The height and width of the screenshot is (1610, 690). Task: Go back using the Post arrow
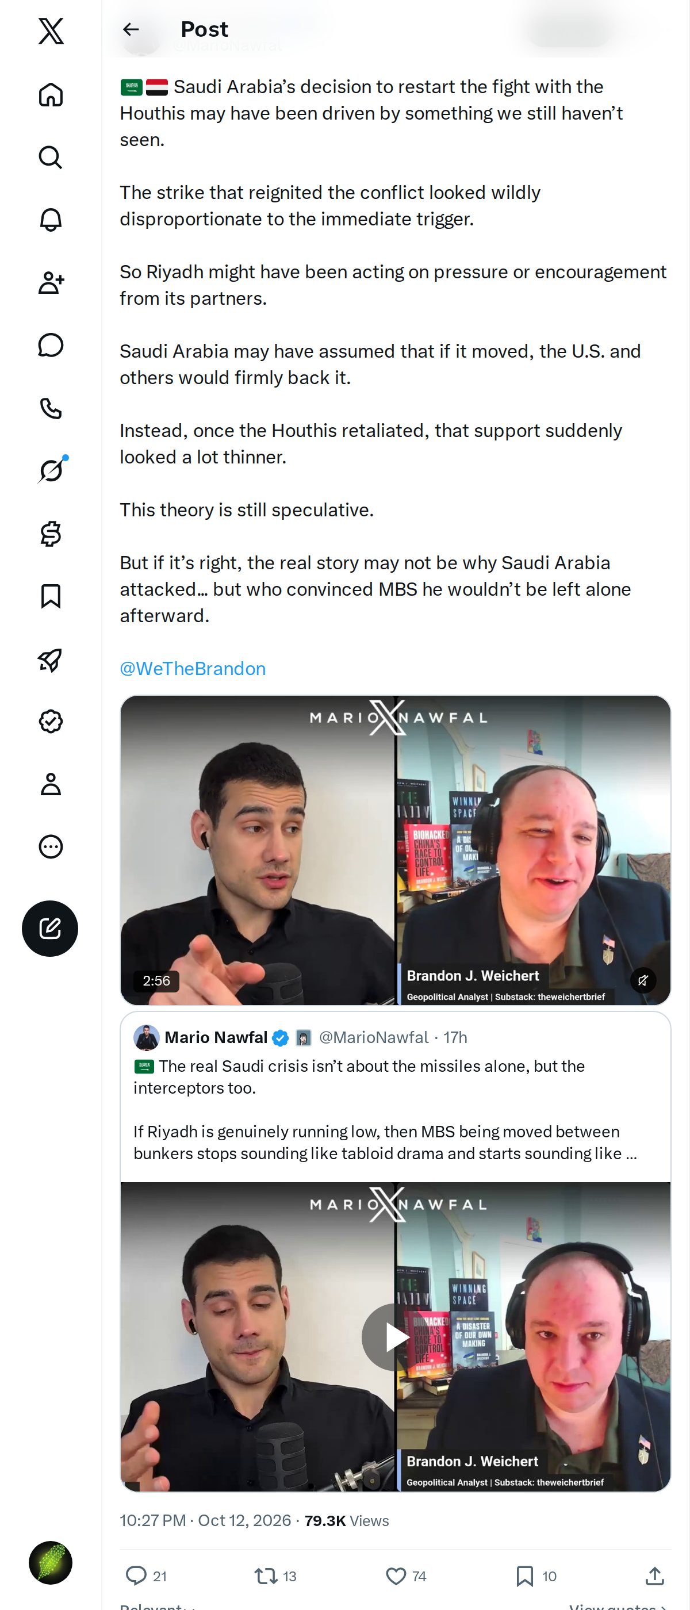pyautogui.click(x=131, y=29)
